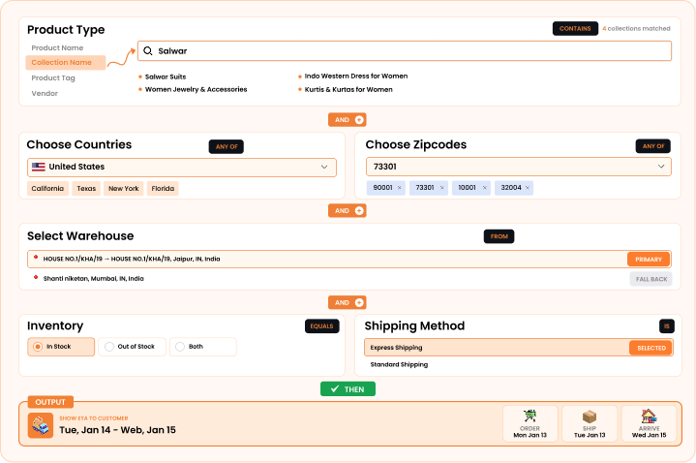Switch to Vendor filter

(45, 93)
